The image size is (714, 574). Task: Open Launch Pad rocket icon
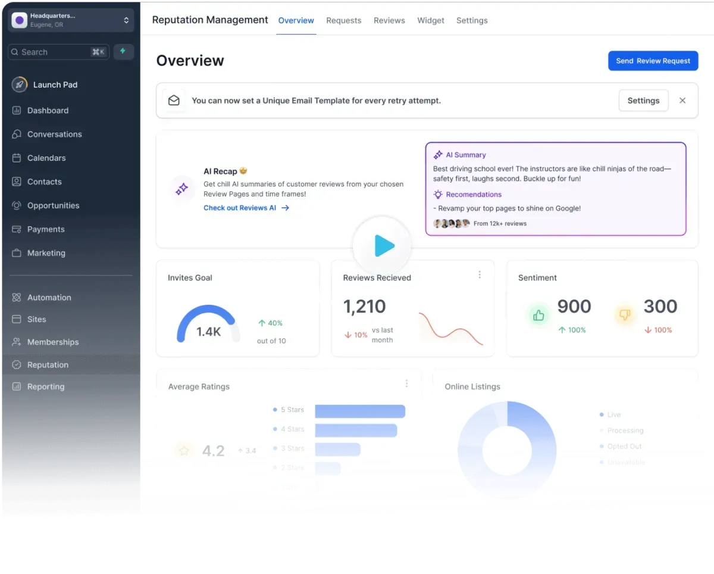20,85
